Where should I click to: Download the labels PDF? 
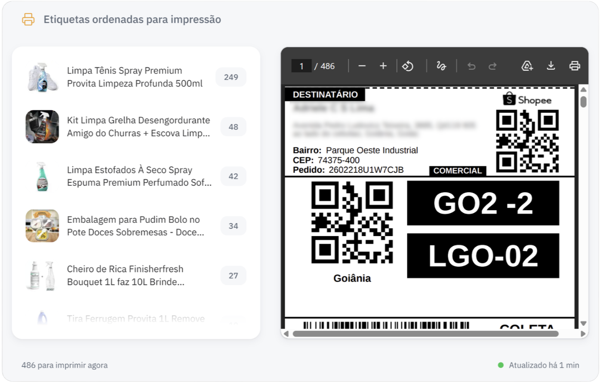[x=551, y=66]
